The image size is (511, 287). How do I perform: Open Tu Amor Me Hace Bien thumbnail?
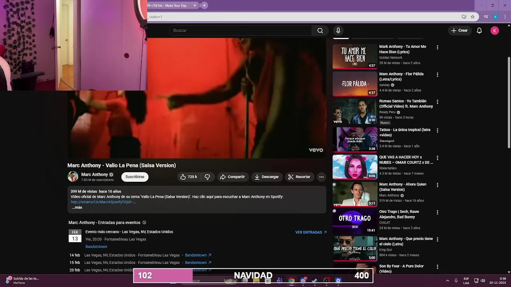click(x=355, y=57)
